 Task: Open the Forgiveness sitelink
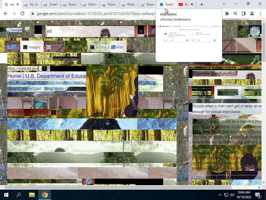pos(43,95)
